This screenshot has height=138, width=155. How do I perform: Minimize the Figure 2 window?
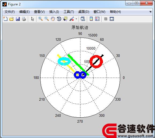coord(129,3)
